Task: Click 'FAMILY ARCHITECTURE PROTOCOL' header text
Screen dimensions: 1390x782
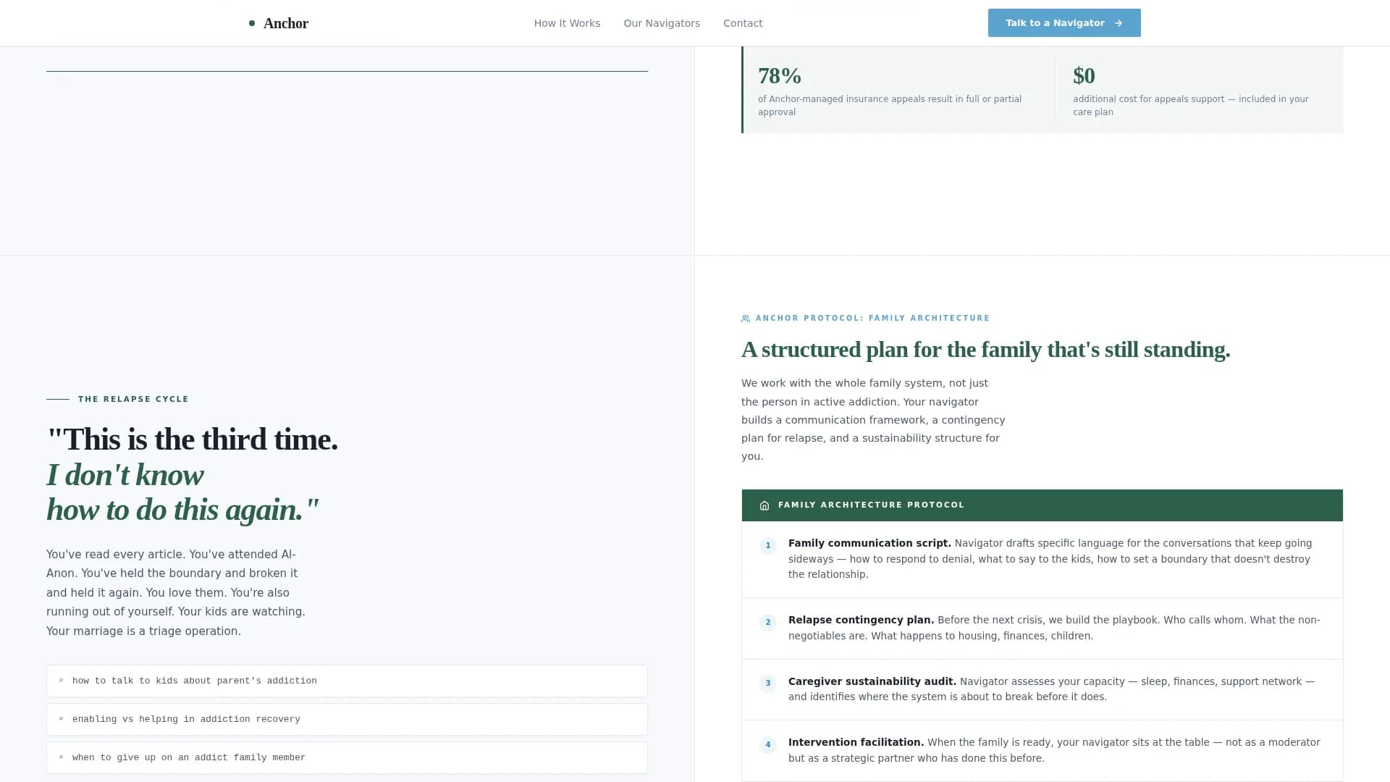Action: [x=871, y=505]
